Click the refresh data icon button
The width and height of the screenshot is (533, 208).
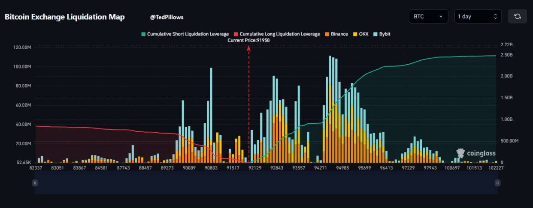(x=517, y=16)
